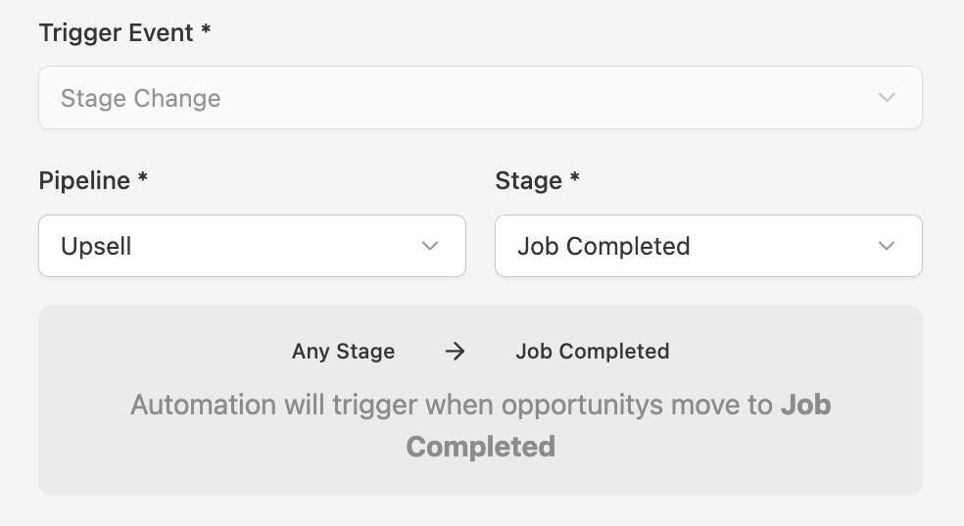Click the required asterisk next to Trigger Event
964x526 pixels.
[x=206, y=31]
